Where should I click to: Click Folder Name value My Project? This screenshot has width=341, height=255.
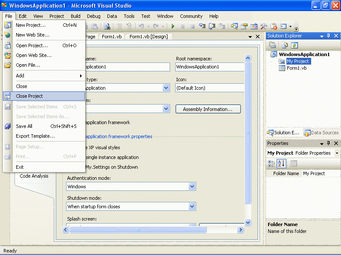(321, 173)
